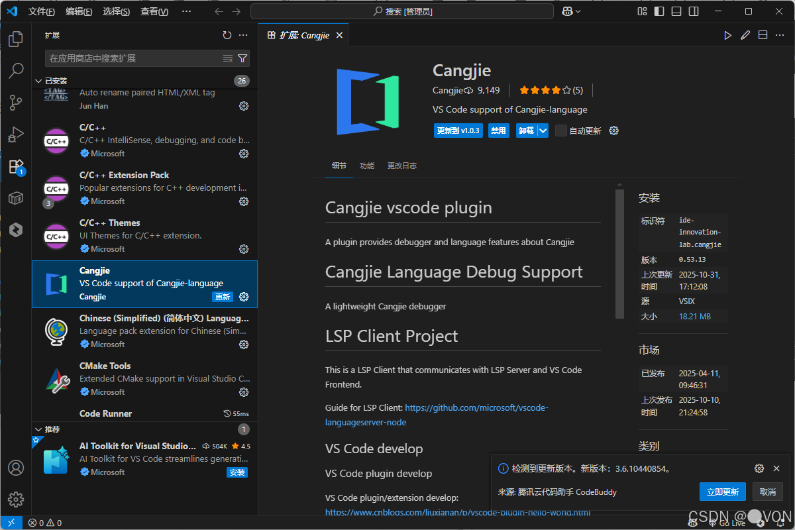Open manage gear for Chinese language pack
Screen dimensions: 795x530
[x=244, y=344]
